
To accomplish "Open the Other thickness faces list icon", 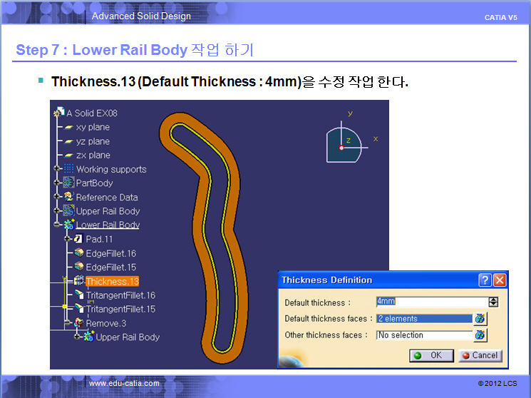I will (x=480, y=335).
